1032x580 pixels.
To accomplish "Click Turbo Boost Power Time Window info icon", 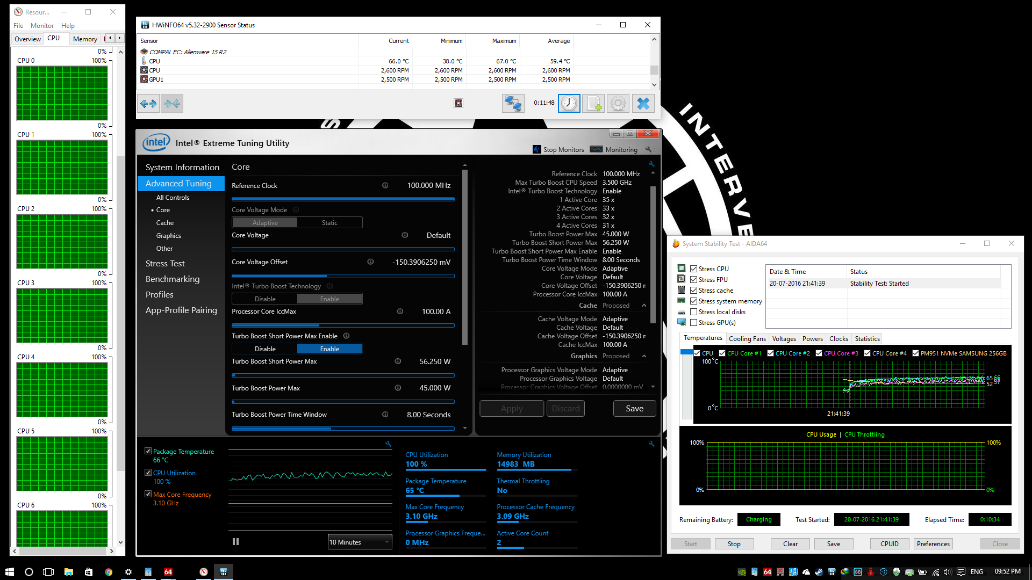I will 385,415.
